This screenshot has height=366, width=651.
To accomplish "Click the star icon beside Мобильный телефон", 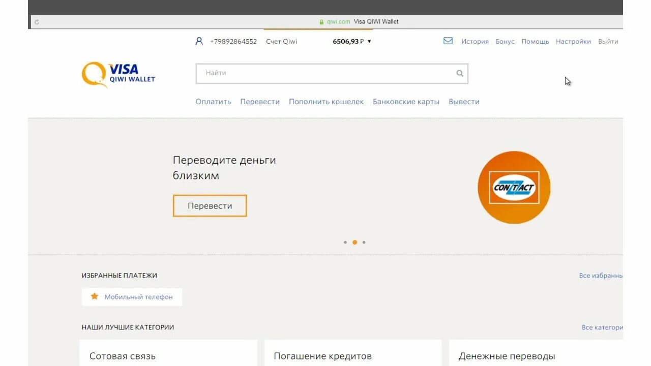I will [x=94, y=296].
